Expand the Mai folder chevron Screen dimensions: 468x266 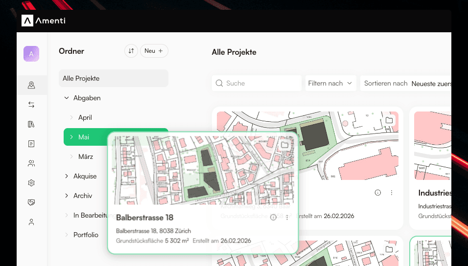71,137
